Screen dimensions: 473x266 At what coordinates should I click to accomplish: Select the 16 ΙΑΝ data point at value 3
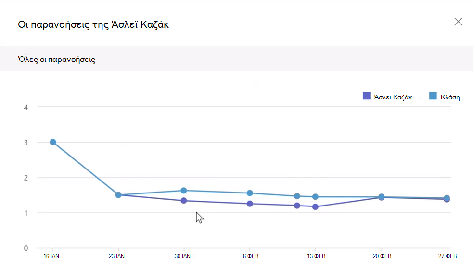click(53, 142)
